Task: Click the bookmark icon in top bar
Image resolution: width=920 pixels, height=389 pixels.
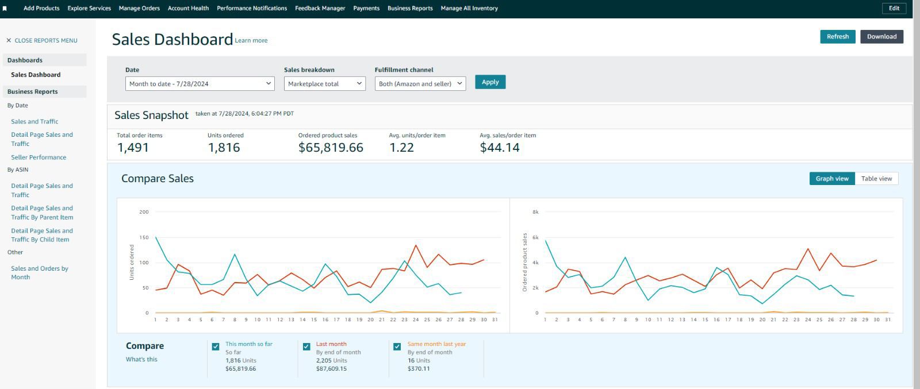Action: 5,9
